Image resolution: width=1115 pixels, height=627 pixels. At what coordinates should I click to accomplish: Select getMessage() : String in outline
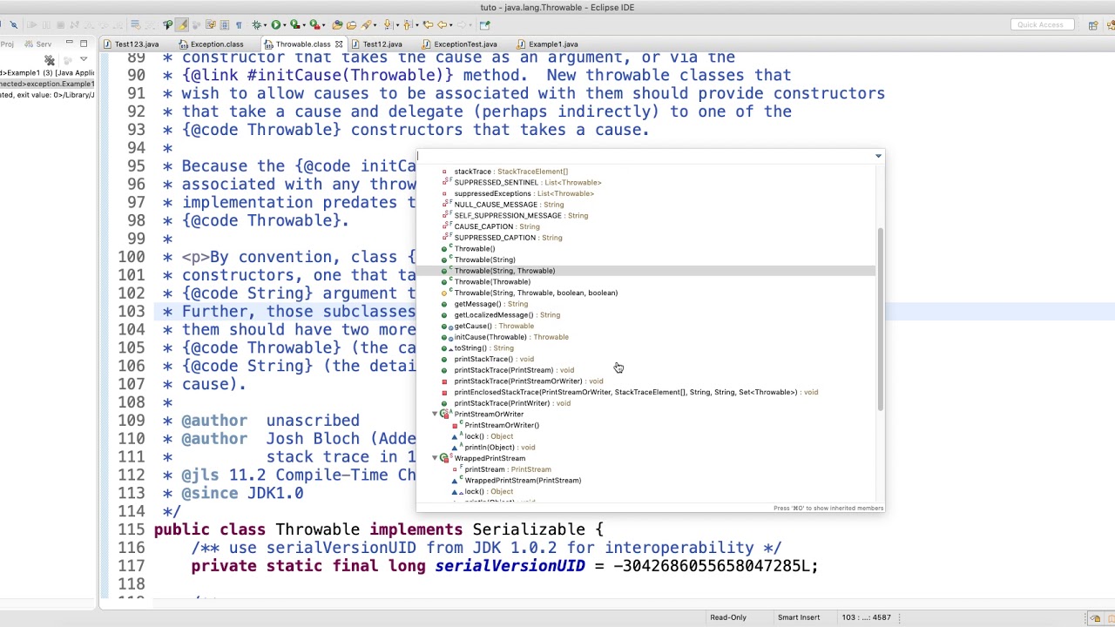(x=490, y=304)
